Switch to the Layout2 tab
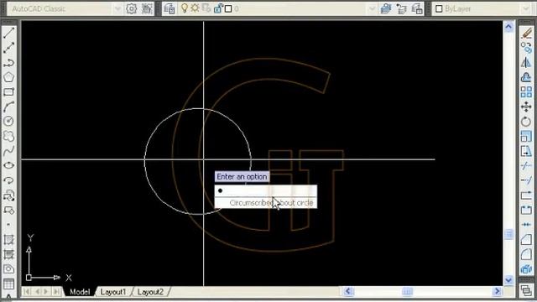Viewport: 537px width, 302px height. (x=150, y=292)
